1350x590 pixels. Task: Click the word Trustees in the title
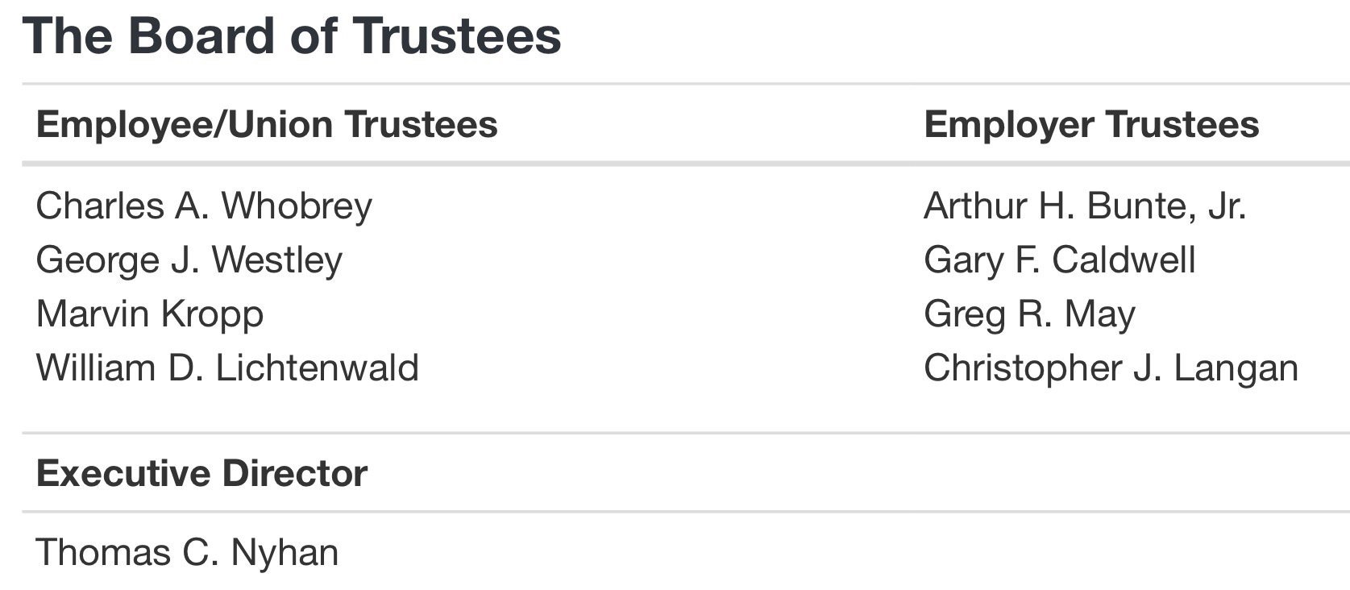tap(456, 36)
